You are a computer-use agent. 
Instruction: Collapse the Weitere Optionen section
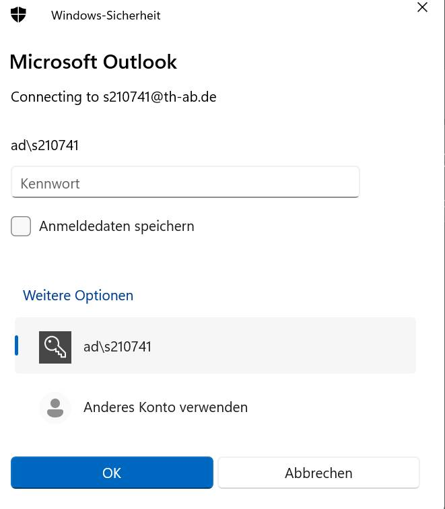point(78,296)
